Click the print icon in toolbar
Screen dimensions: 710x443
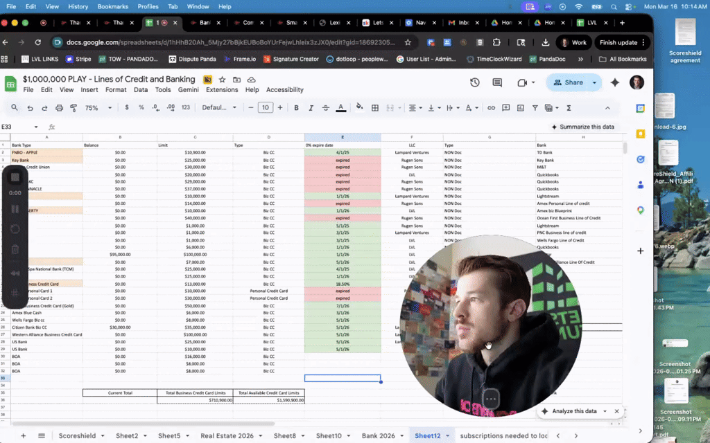pos(59,107)
